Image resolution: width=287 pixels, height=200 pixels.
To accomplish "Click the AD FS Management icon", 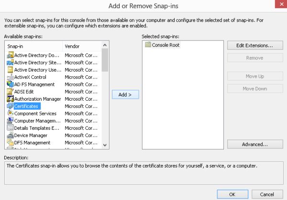I will tap(10, 84).
